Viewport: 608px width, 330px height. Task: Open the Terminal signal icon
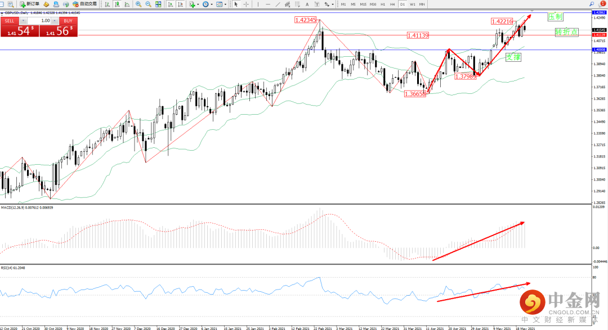pos(66,4)
